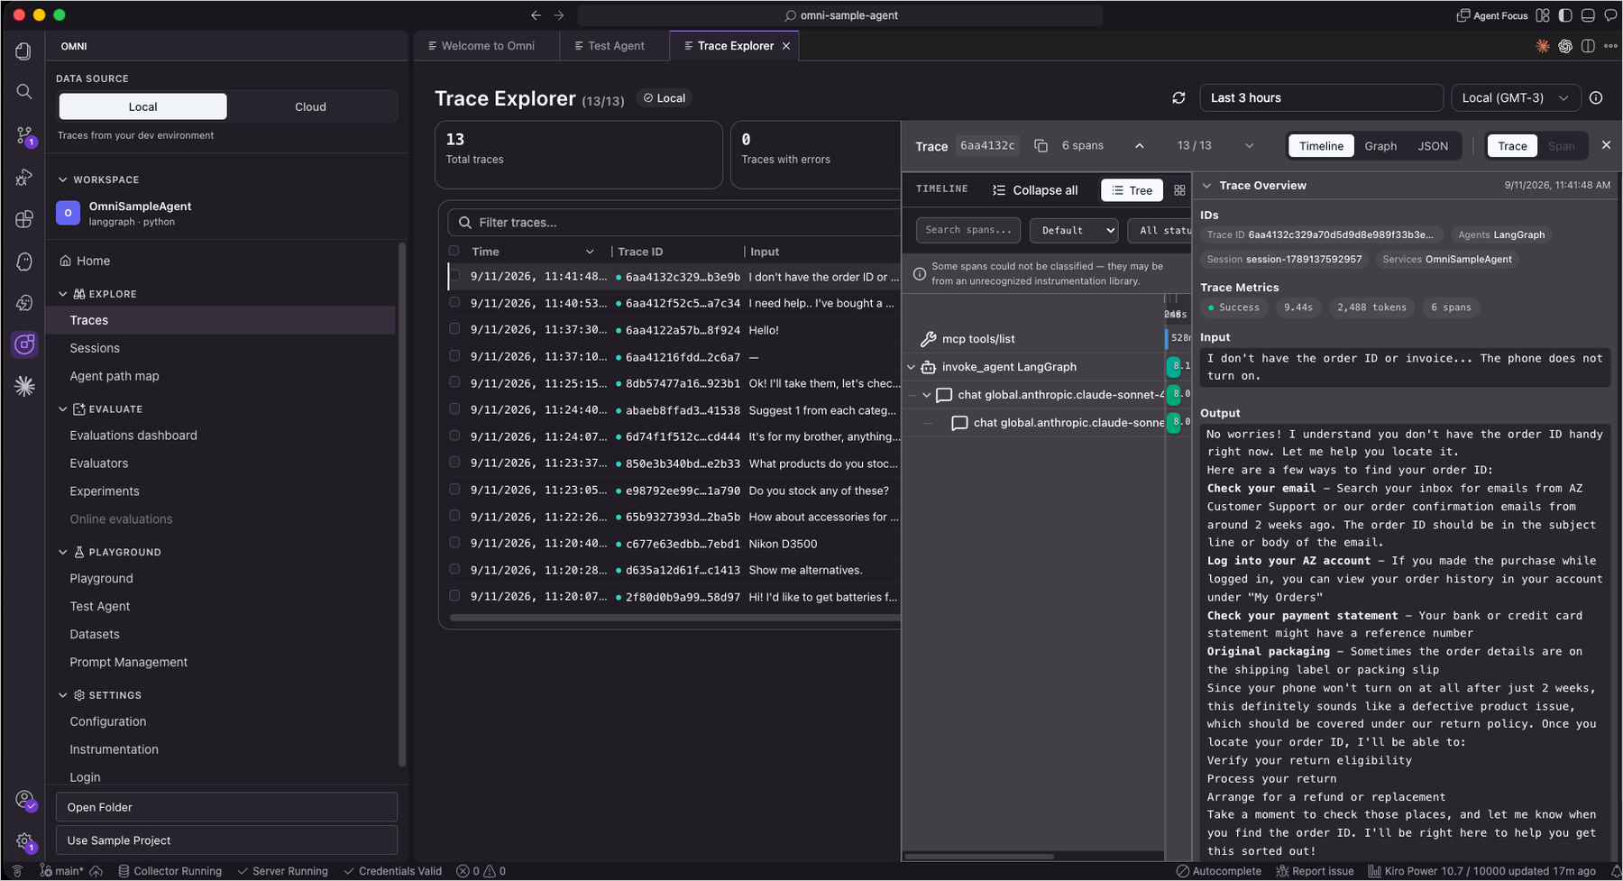Open the Explorer files icon in activity bar
Viewport: 1623px width, 881px height.
click(x=24, y=51)
